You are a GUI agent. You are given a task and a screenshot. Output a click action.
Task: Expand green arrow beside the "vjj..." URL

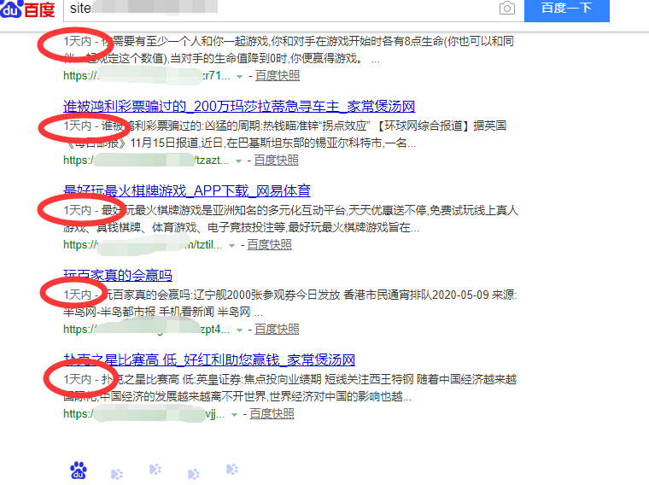tap(234, 415)
